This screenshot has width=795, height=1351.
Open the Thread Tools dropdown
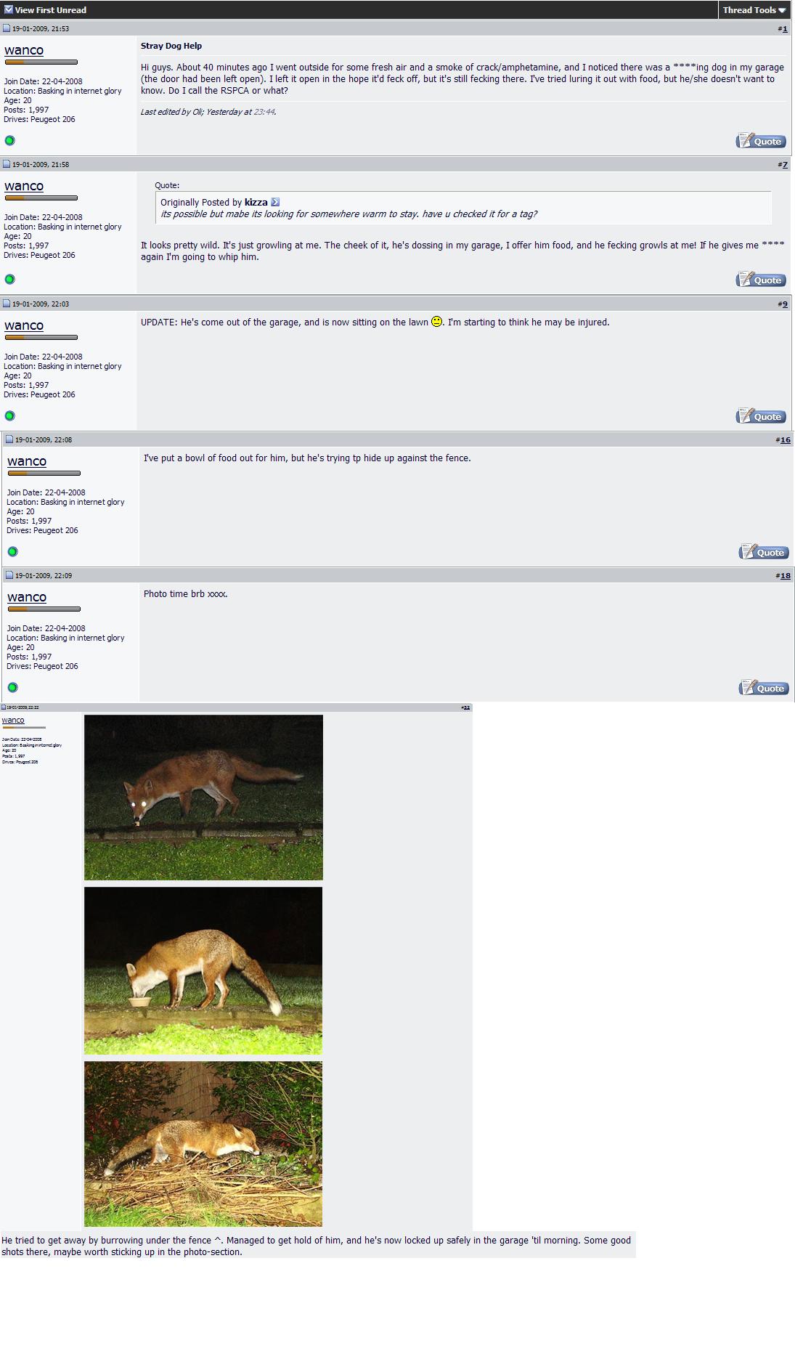point(754,10)
